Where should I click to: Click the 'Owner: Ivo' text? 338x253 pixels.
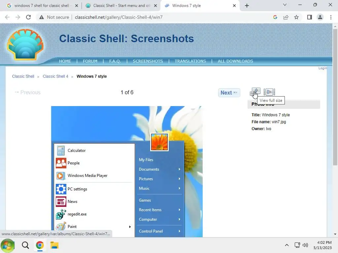coord(261,129)
